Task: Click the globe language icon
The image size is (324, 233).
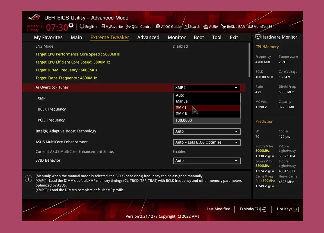Action: click(x=82, y=26)
